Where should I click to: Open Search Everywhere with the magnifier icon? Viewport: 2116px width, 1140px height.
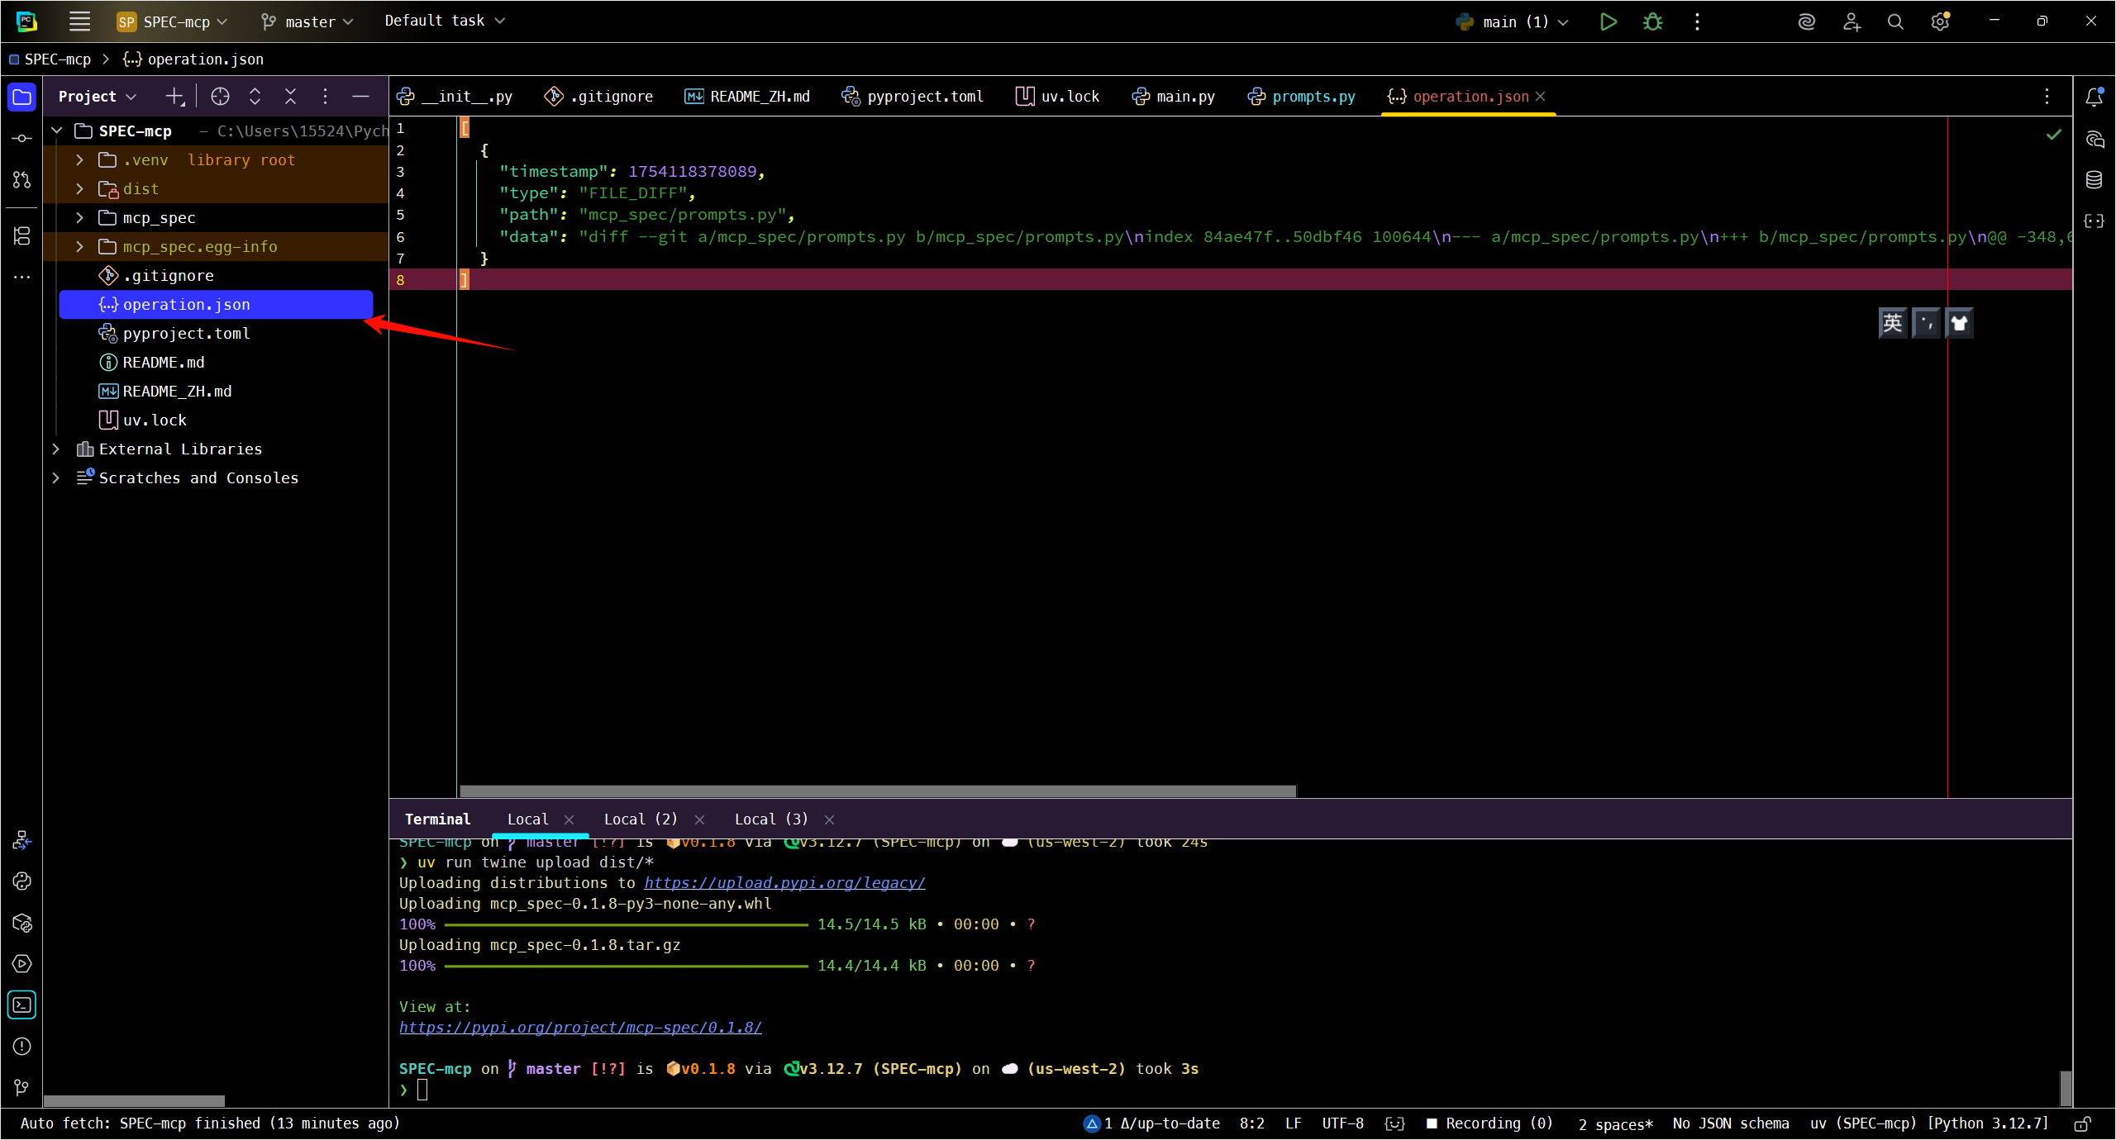pyautogui.click(x=1895, y=21)
